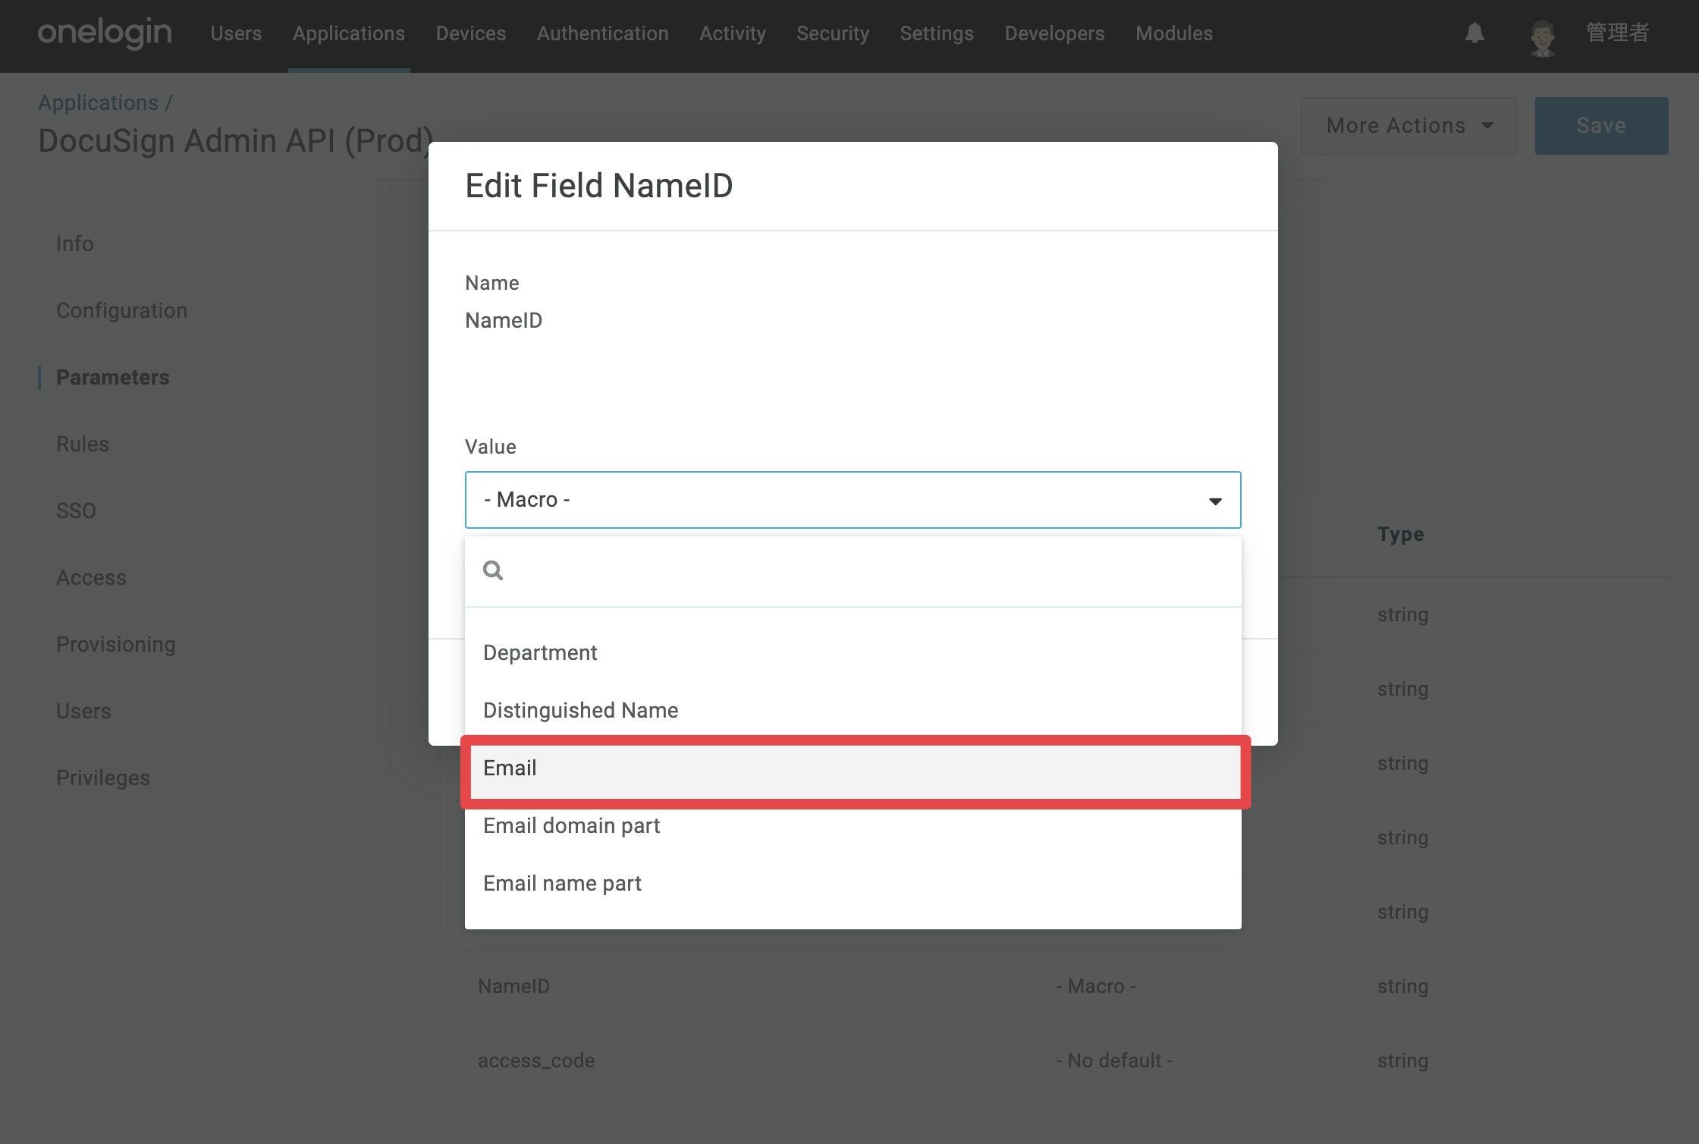Click the 管理者 account name
The image size is (1699, 1144).
[x=1617, y=33]
